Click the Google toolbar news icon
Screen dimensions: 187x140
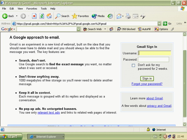click(111, 29)
